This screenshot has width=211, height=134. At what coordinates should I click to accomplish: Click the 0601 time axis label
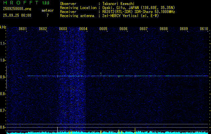tap(22, 29)
